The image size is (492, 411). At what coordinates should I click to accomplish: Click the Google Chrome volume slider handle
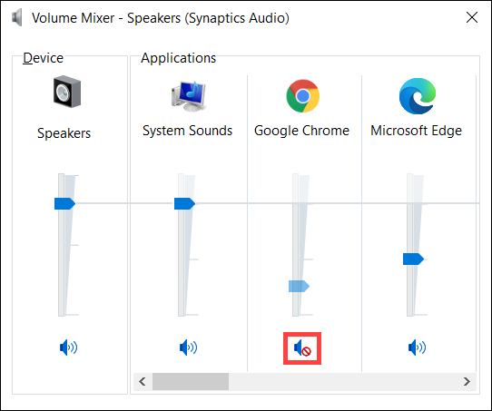[299, 286]
